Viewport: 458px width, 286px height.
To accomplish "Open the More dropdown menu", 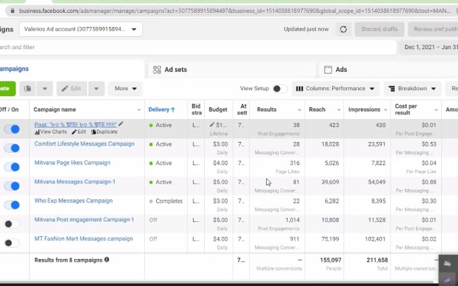I will [125, 88].
